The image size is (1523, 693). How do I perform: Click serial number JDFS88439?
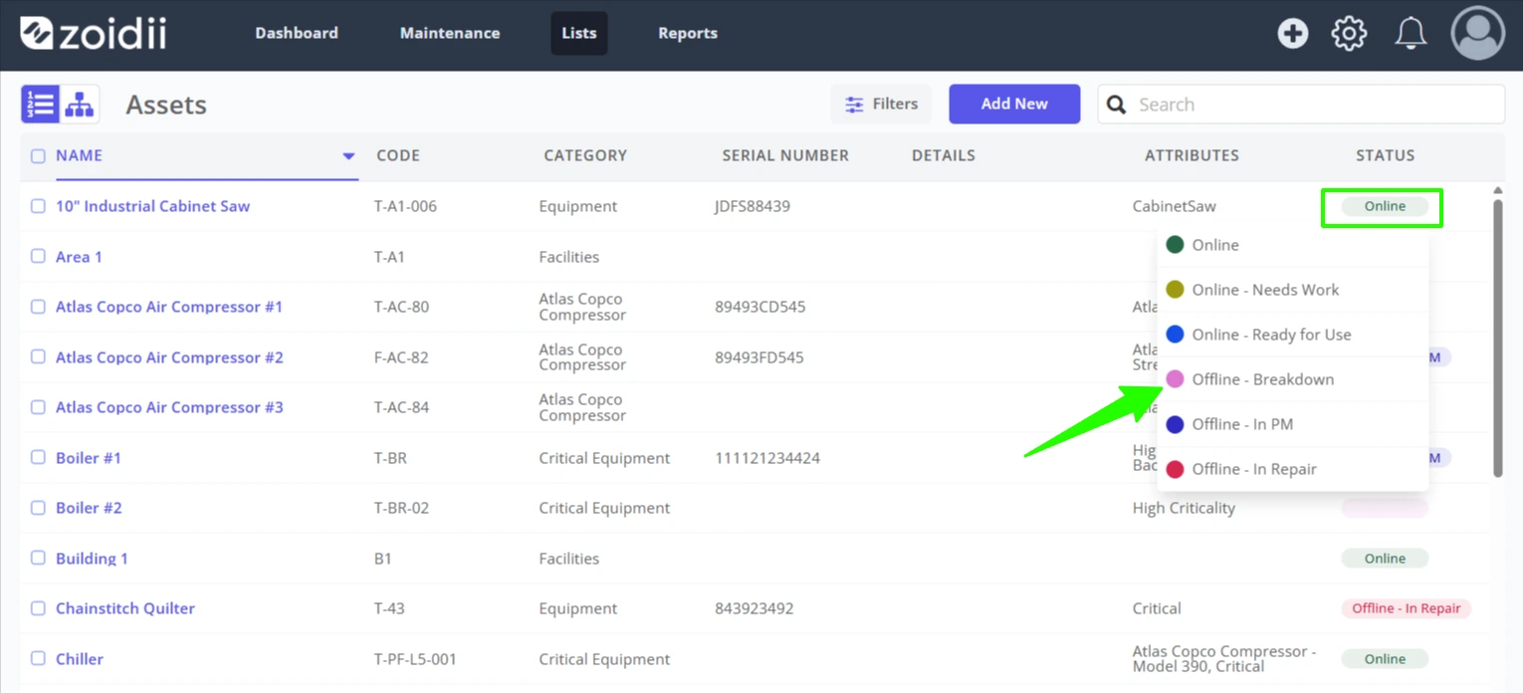(x=753, y=206)
